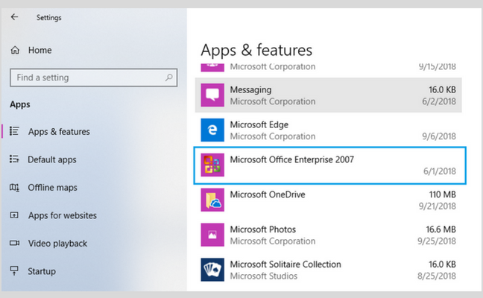Click the 6/1/2018 Office install date
This screenshot has width=483, height=298.
(x=440, y=171)
